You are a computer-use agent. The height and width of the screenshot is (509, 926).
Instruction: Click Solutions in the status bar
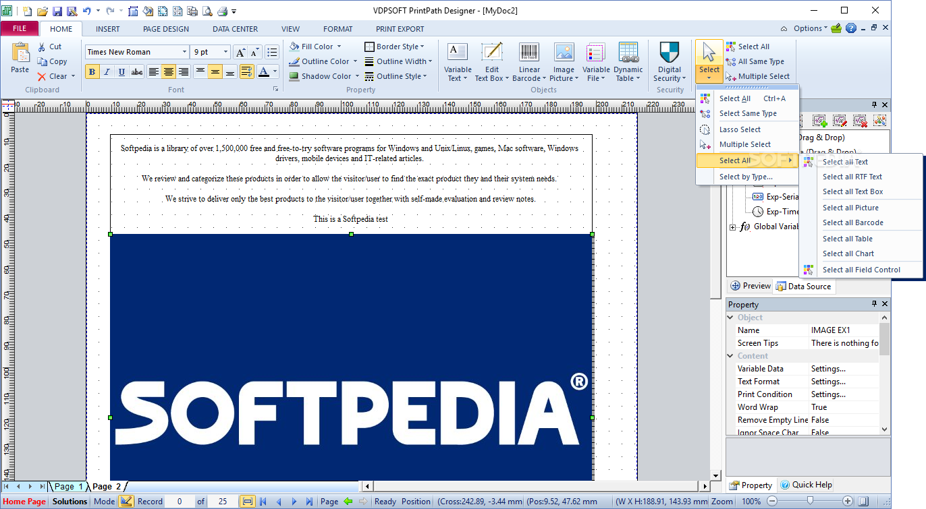[x=70, y=502]
